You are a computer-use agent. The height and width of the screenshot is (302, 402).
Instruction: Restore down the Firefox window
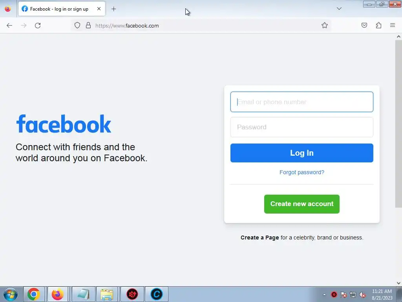(382, 4)
